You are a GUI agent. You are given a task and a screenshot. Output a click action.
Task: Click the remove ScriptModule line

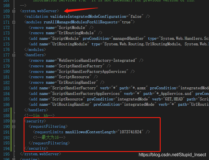[61, 28]
